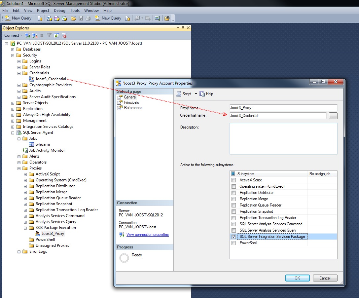Image resolution: width=359 pixels, height=298 pixels.
Task: Browse credentials with the ellipsis button
Action: click(x=333, y=116)
